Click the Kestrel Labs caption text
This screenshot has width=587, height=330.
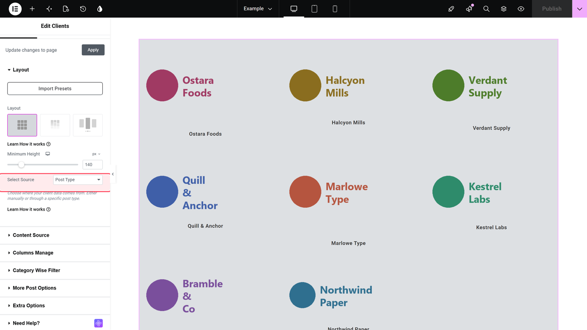pos(492,227)
